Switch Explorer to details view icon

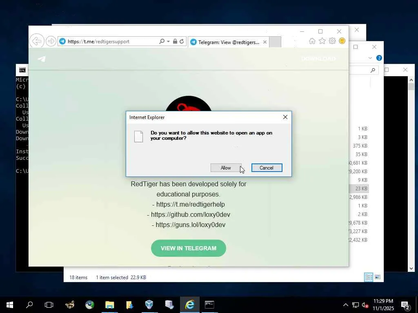click(x=369, y=277)
